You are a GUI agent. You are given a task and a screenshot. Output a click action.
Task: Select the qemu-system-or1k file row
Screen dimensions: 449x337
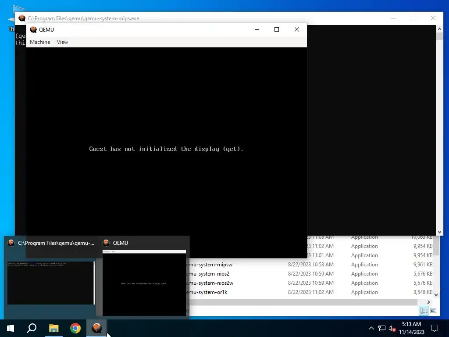[310, 292]
